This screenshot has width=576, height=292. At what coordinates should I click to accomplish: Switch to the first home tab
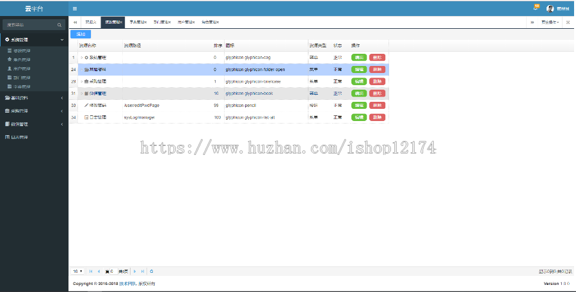tap(90, 22)
